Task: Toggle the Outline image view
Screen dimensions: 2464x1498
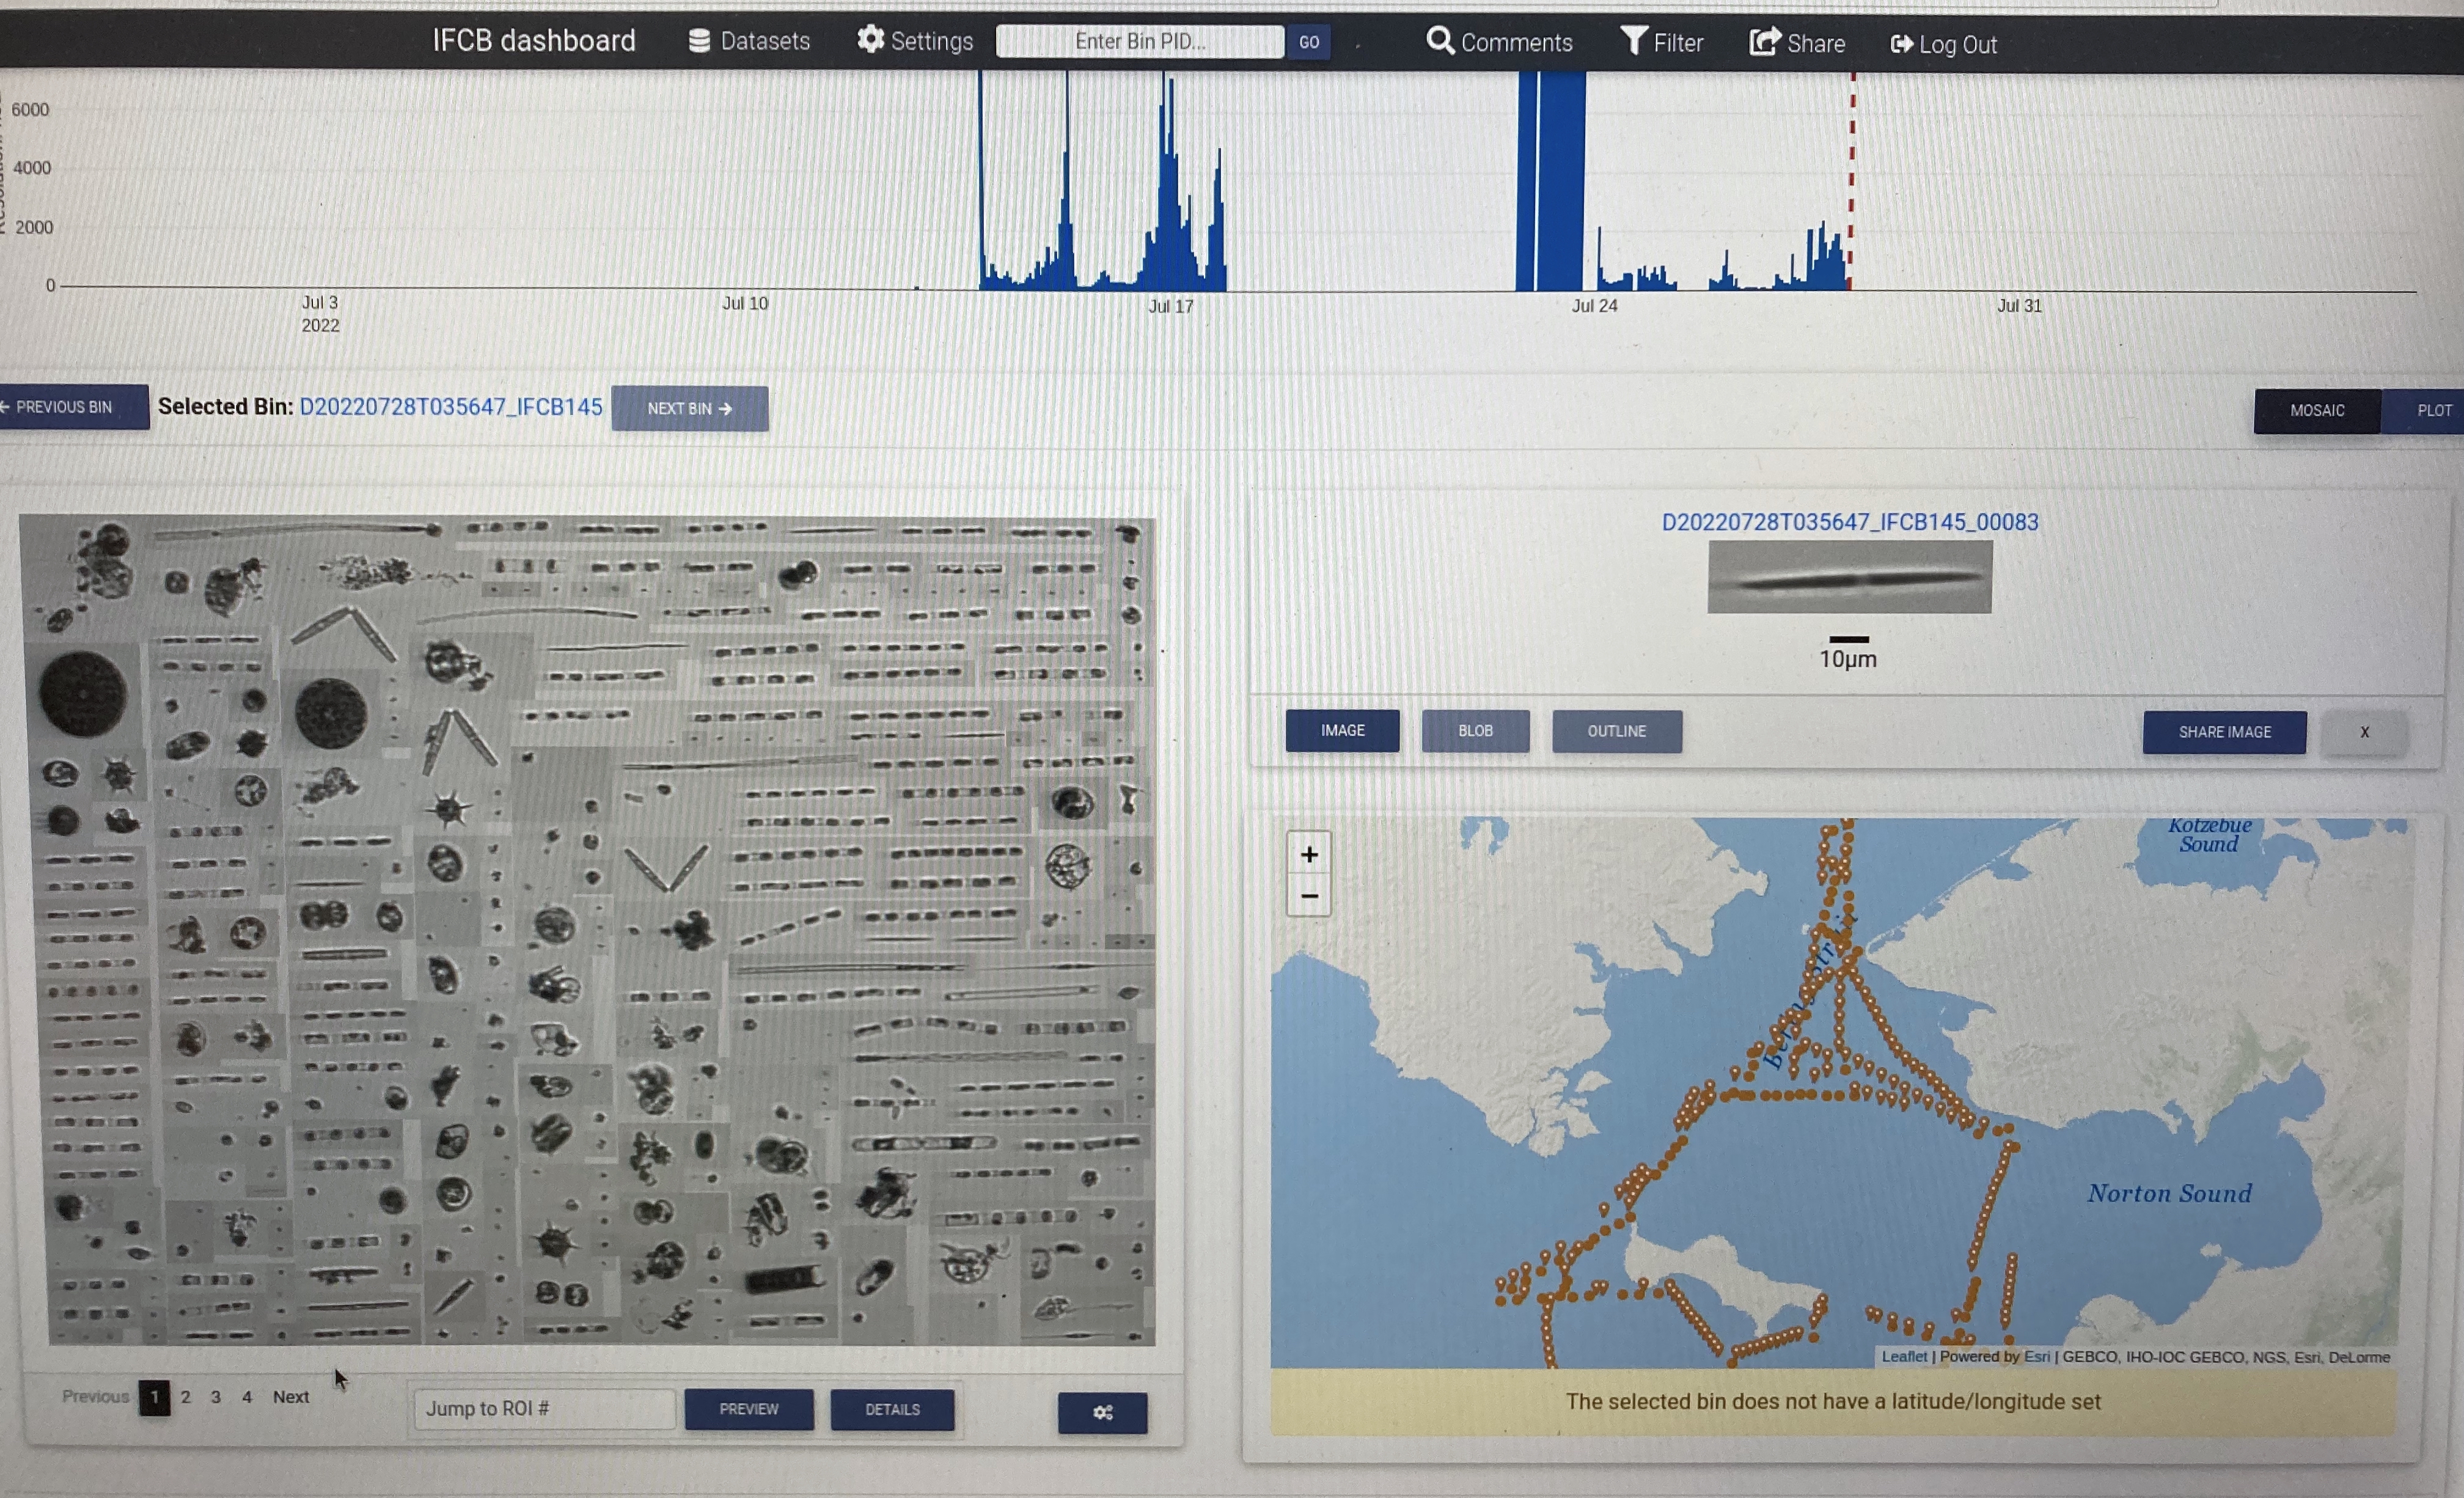Action: click(1616, 731)
